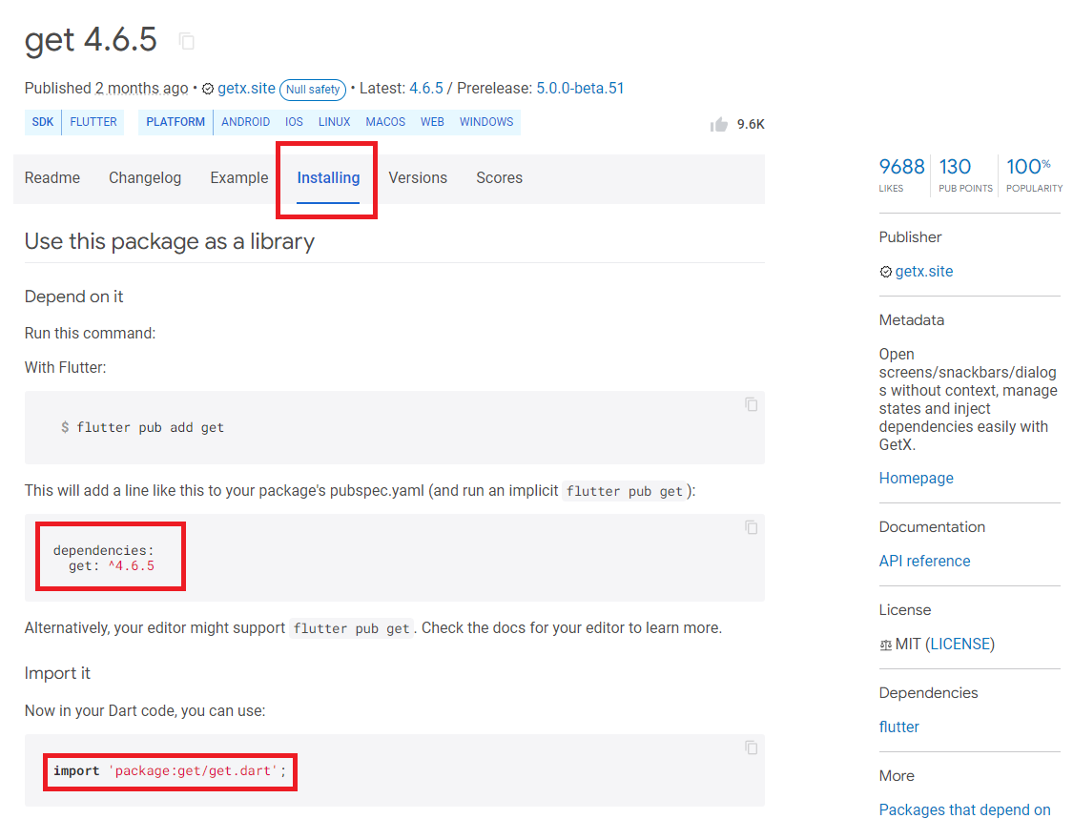
Task: Click the PLATFORM tag
Action: click(x=175, y=122)
